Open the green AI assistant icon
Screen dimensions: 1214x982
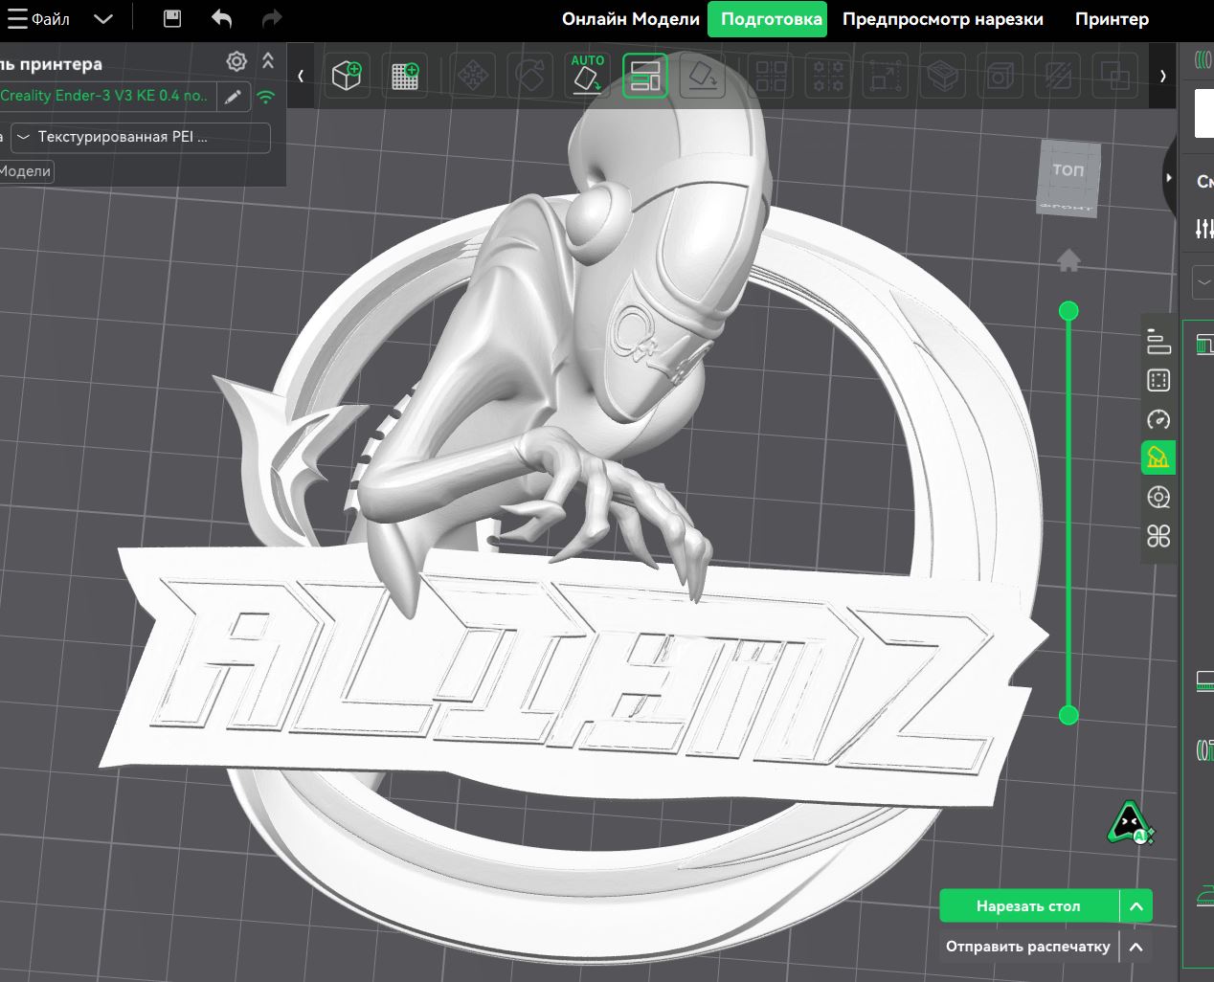(1131, 823)
